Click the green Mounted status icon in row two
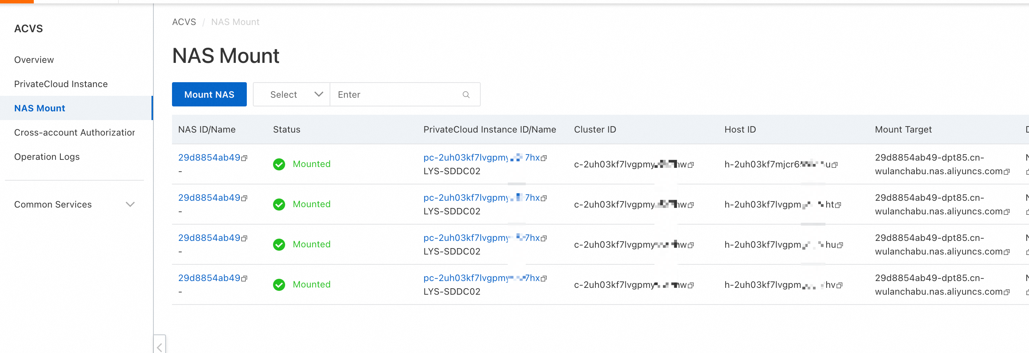The height and width of the screenshot is (353, 1029). pyautogui.click(x=279, y=204)
